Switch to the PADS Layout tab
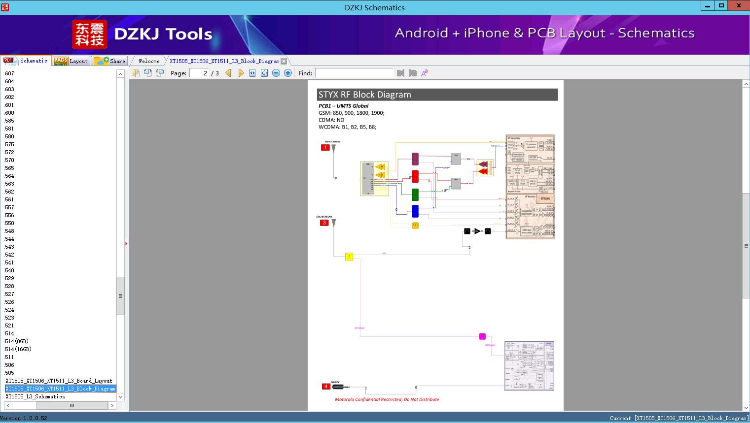The width and height of the screenshot is (750, 423). [x=71, y=61]
